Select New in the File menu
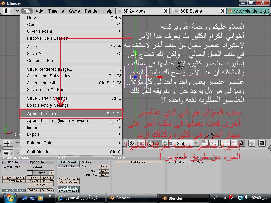The width and height of the screenshot is (271, 203). (71, 18)
